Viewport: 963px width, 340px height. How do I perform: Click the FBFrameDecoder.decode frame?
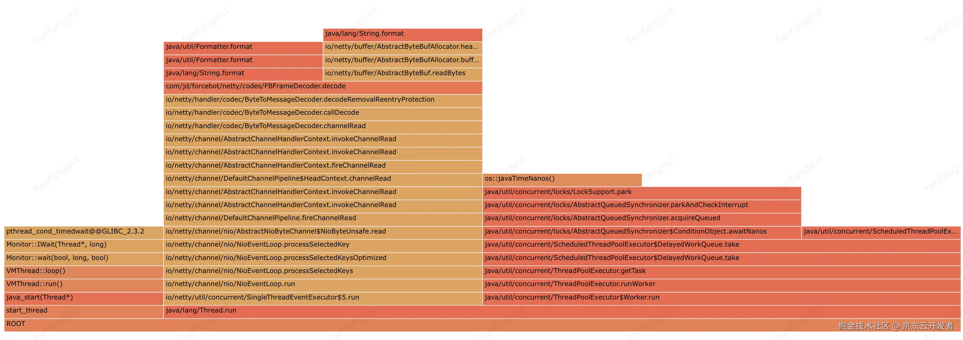[x=323, y=88]
